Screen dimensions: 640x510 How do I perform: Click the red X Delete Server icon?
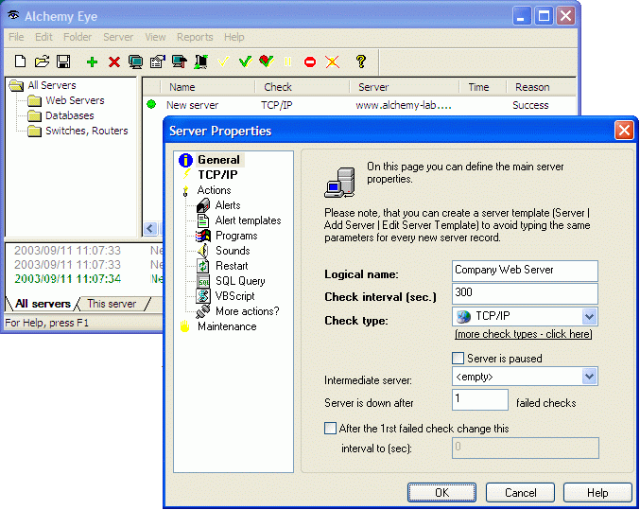click(114, 62)
